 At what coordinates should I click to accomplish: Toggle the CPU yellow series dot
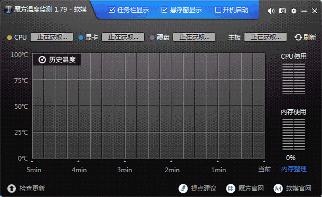[x=10, y=37]
